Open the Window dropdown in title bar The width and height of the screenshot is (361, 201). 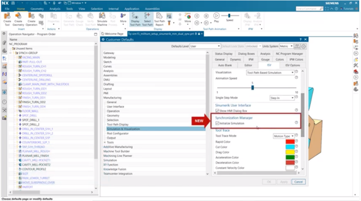77,3
